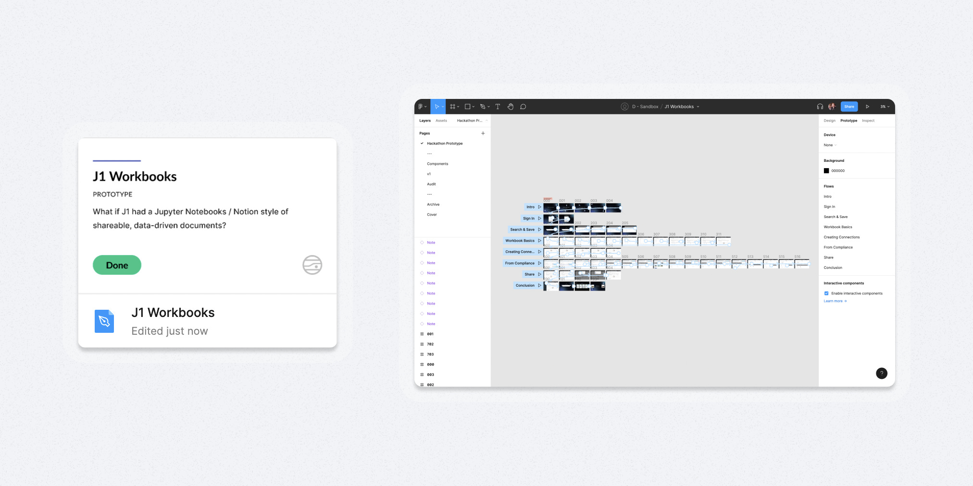Open the 3% zoom dropdown
973x486 pixels.
click(885, 107)
